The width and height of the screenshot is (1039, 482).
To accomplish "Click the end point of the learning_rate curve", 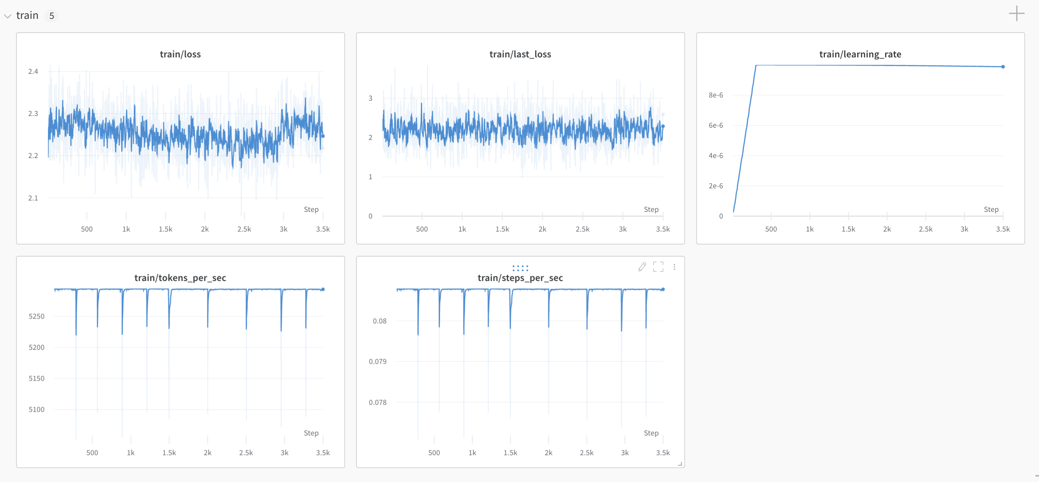I will (1003, 67).
